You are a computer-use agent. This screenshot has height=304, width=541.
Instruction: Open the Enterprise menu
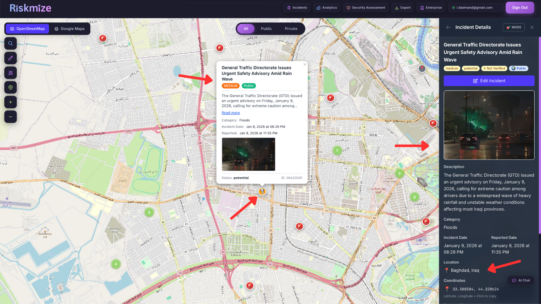click(431, 7)
